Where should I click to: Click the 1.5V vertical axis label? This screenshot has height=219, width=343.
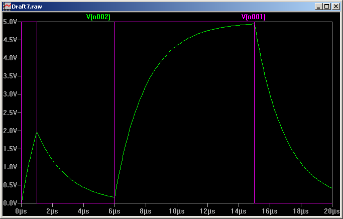pos(10,149)
